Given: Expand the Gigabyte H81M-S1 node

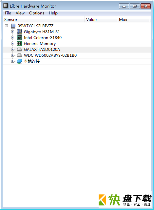Looking at the screenshot, I should (x=12, y=32).
